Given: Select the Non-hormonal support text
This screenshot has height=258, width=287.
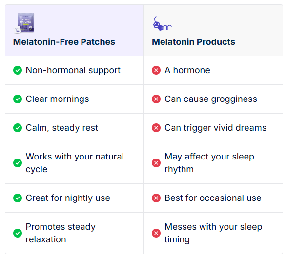Looking at the screenshot, I should 73,71.
